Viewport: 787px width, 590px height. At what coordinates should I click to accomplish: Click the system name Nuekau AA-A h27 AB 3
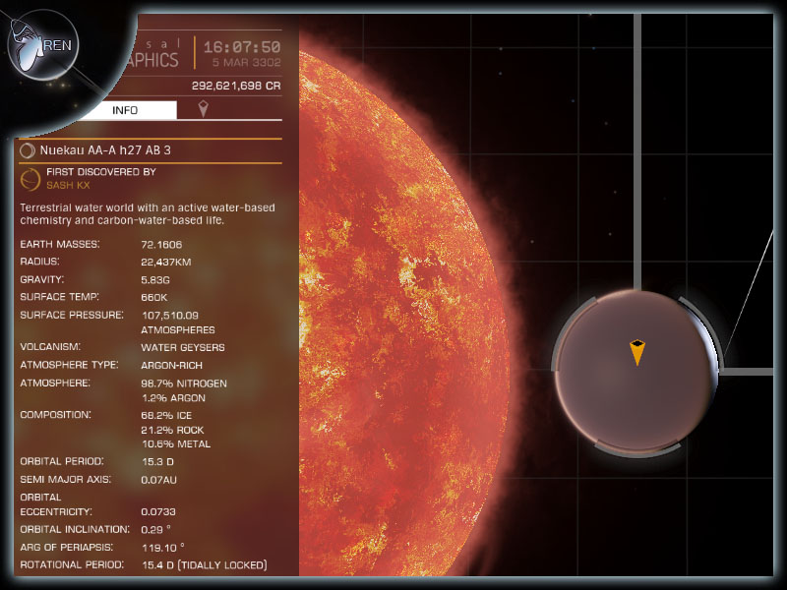[x=105, y=150]
